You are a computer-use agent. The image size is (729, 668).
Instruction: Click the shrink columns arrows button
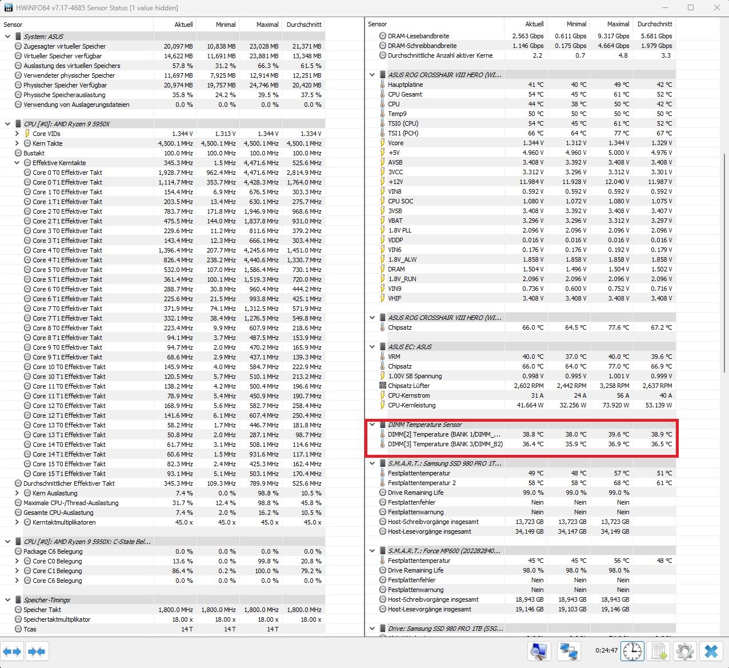point(36,651)
